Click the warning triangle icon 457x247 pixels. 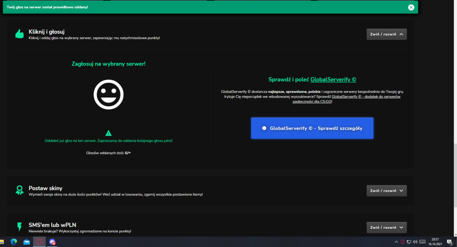[x=108, y=133]
